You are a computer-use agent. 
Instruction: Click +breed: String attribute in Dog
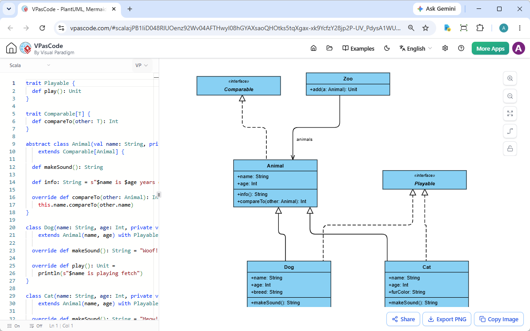[266, 292]
